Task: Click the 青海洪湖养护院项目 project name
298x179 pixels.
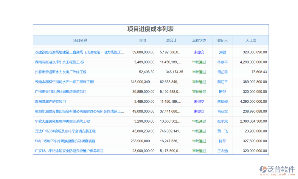Action: coord(50,101)
